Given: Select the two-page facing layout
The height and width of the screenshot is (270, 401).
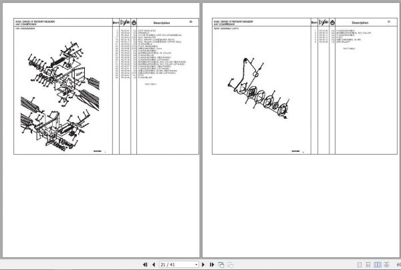Looking at the screenshot, I should 378,265.
